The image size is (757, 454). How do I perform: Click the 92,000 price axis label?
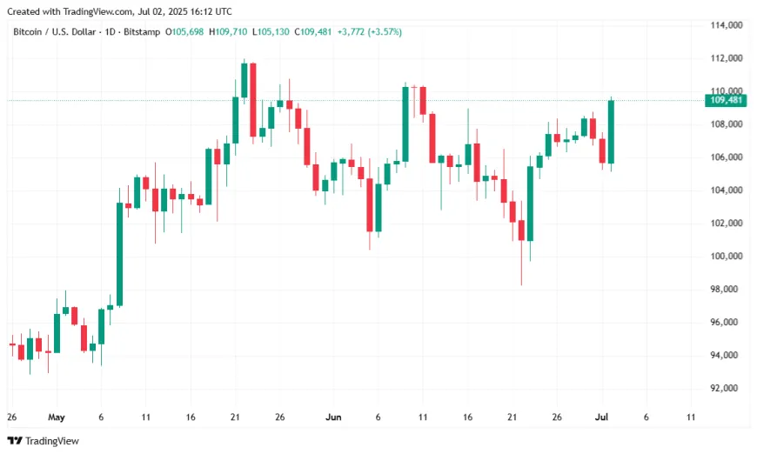724,389
